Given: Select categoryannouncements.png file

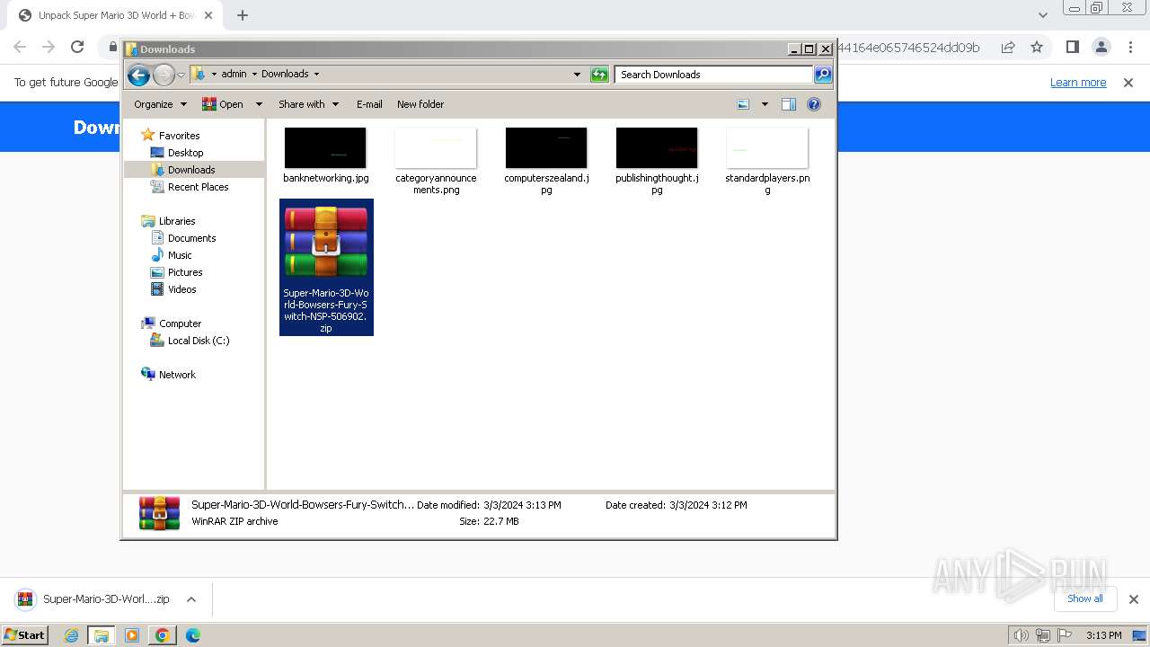Looking at the screenshot, I should (436, 160).
